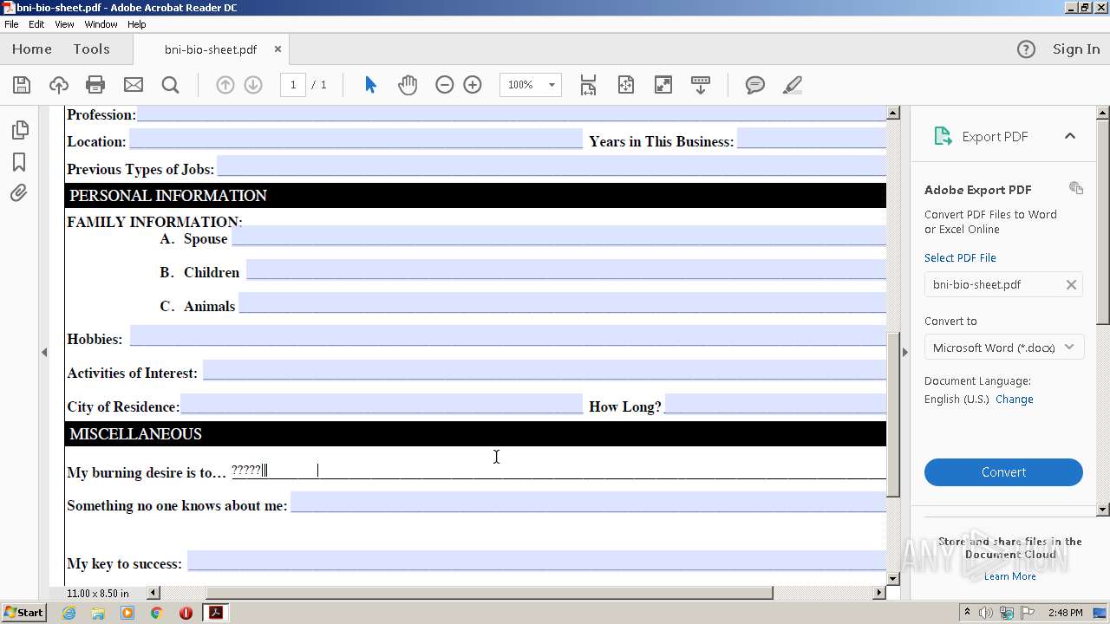Show hidden system tray icons
1110x624 pixels.
point(967,612)
